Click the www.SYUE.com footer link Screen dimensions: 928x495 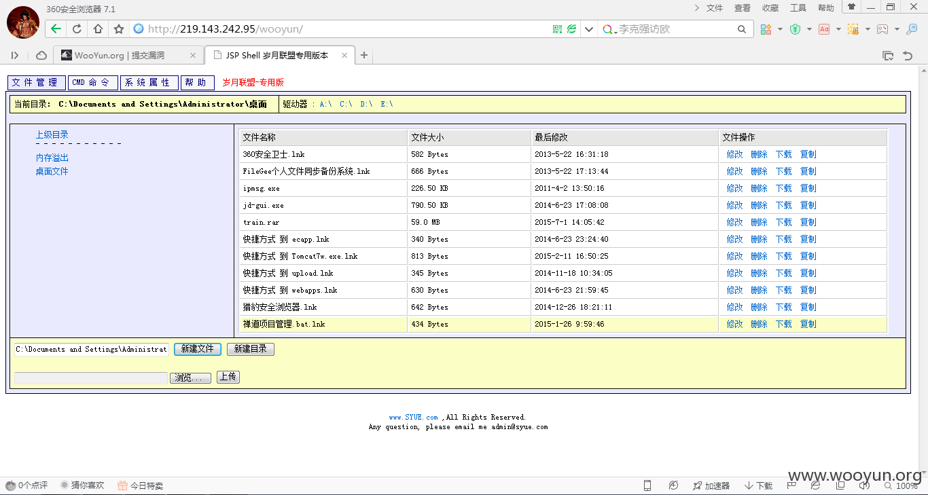point(414,417)
